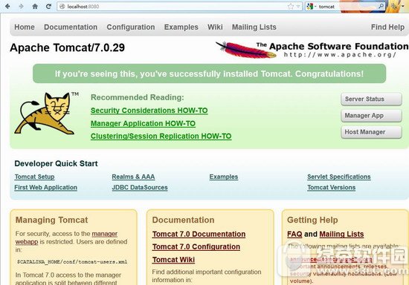The height and width of the screenshot is (285, 409).
Task: Open the Realms & AAA link
Action: [133, 177]
